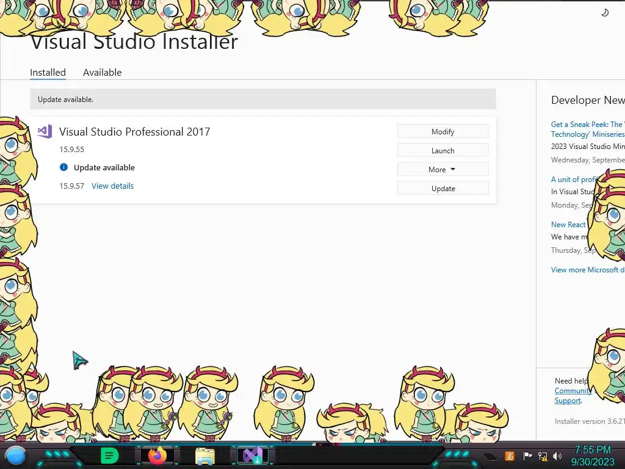Click the Visual Studio Professional 2017 title
625x469 pixels.
135,132
